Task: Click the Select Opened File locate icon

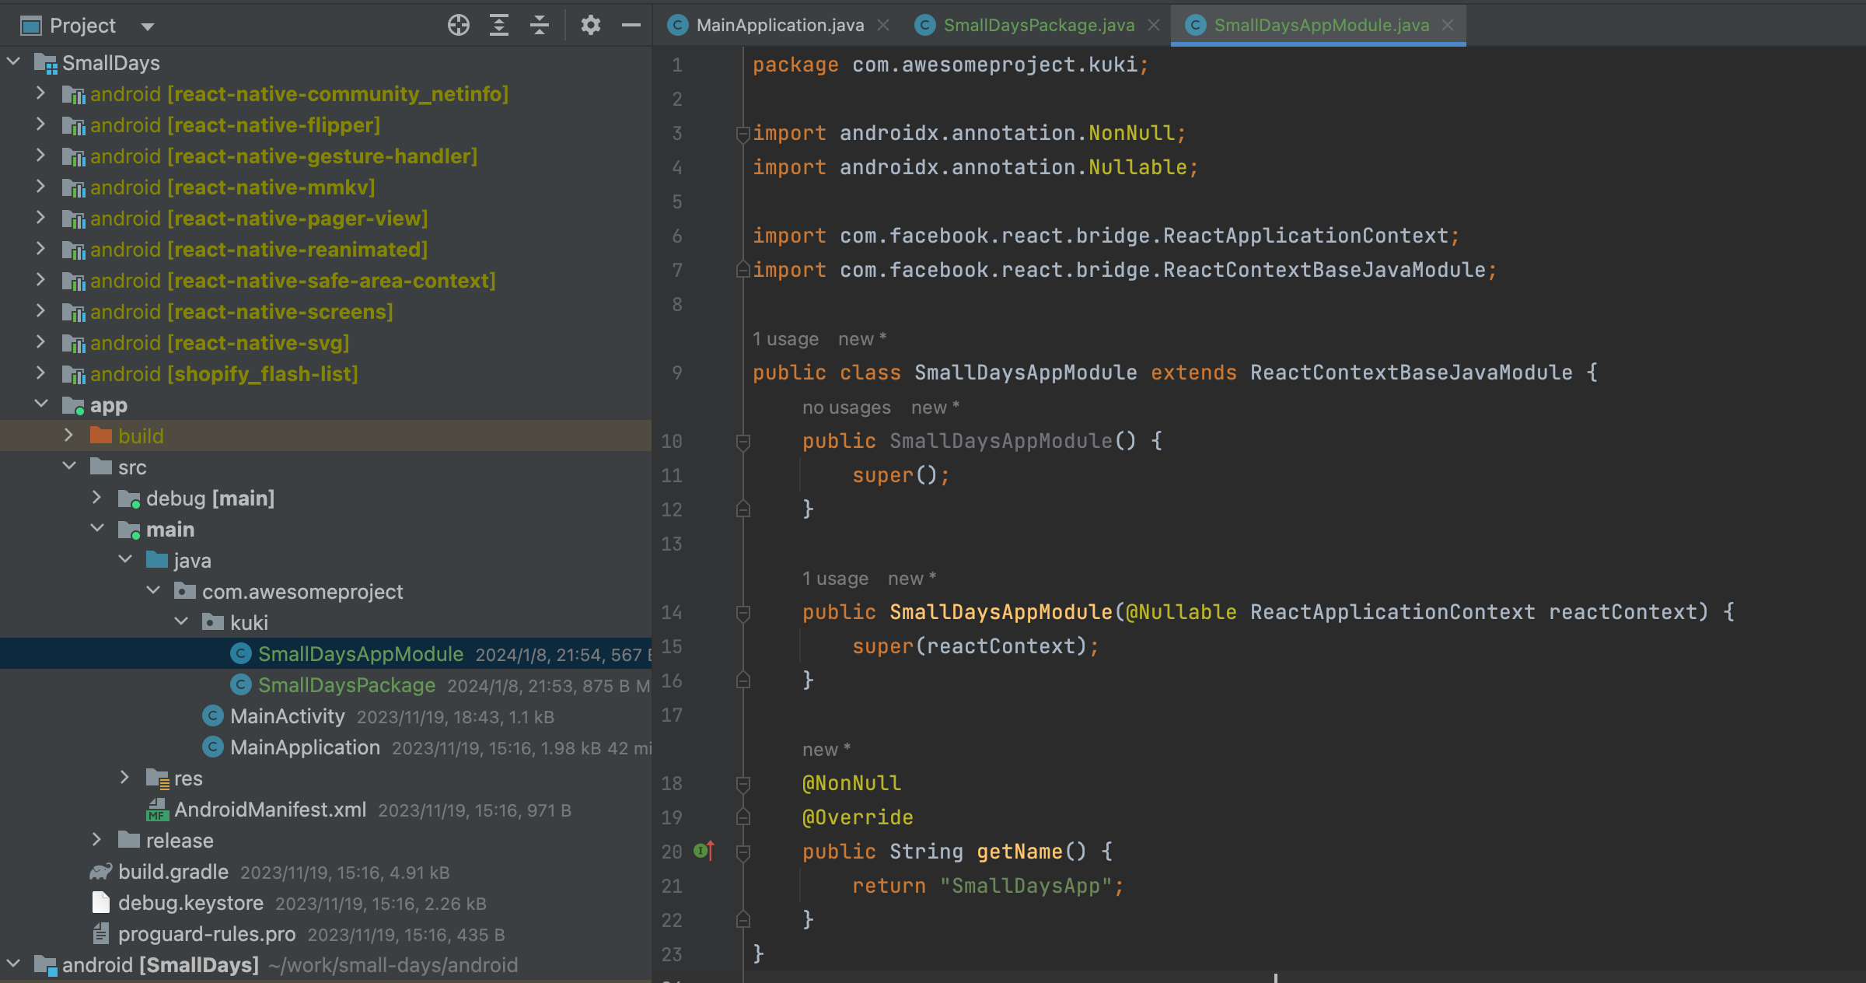Action: (459, 26)
